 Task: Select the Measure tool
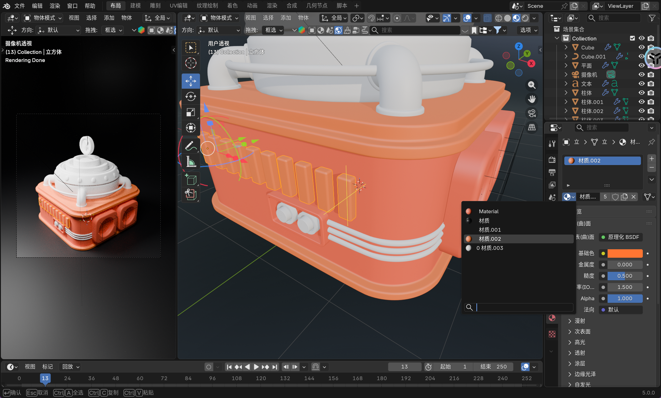point(191,162)
